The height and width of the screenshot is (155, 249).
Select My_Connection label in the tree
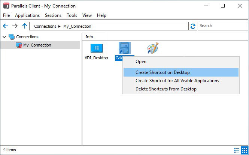[x=37, y=45]
